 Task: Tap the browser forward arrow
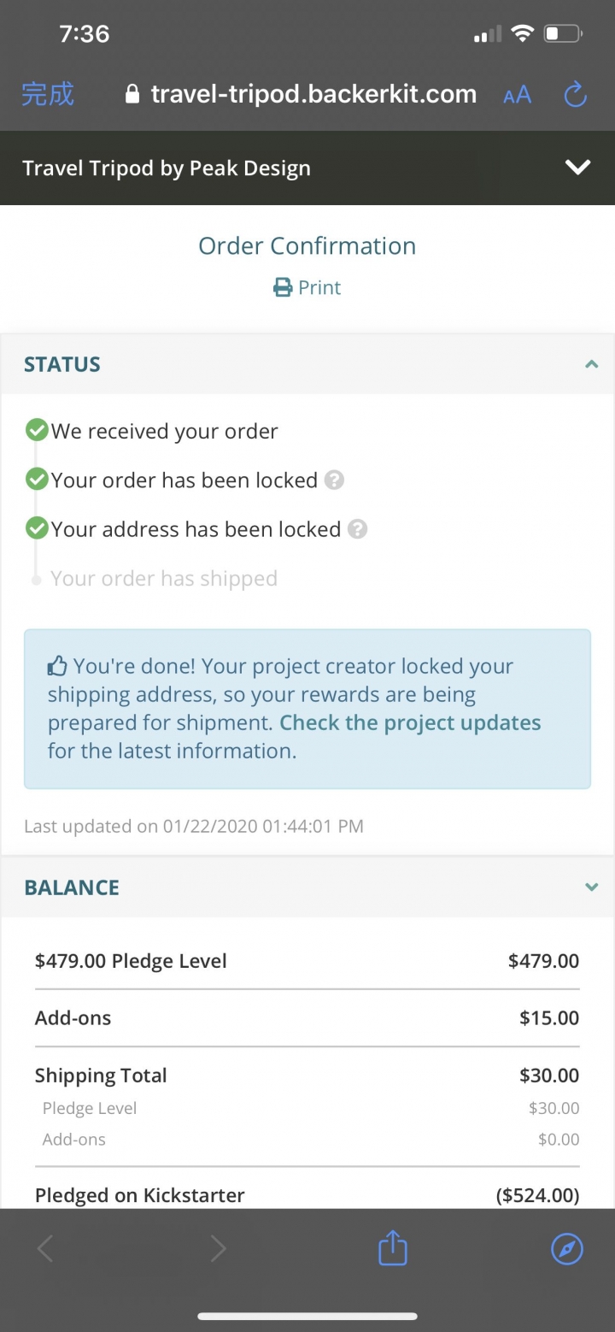point(219,1250)
